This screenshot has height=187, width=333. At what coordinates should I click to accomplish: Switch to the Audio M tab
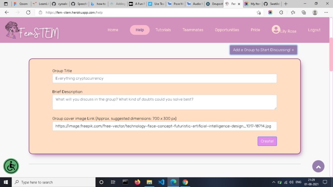[195, 4]
